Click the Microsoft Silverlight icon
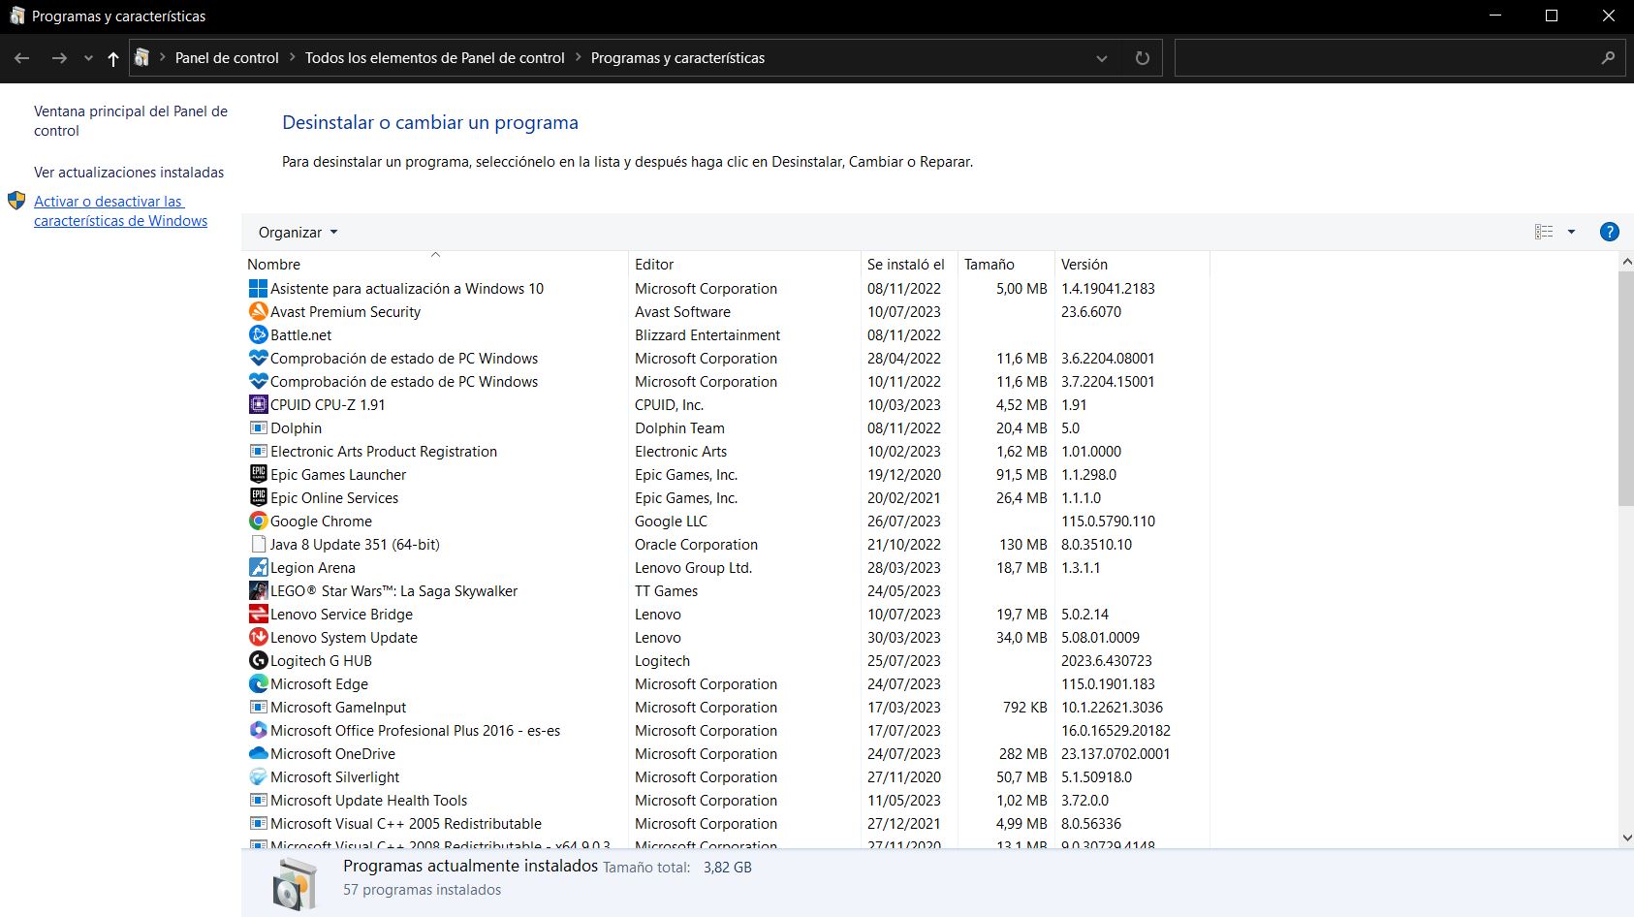Image resolution: width=1634 pixels, height=917 pixels. coord(258,776)
